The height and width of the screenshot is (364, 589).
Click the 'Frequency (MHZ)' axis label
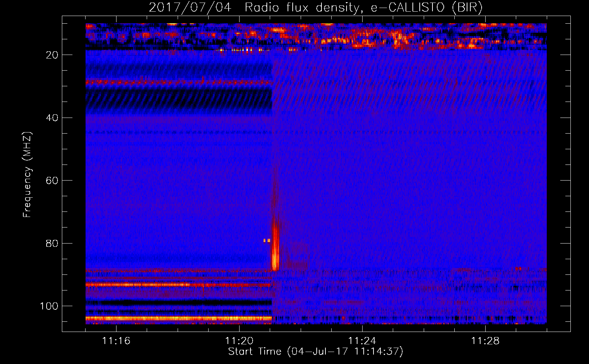[27, 174]
